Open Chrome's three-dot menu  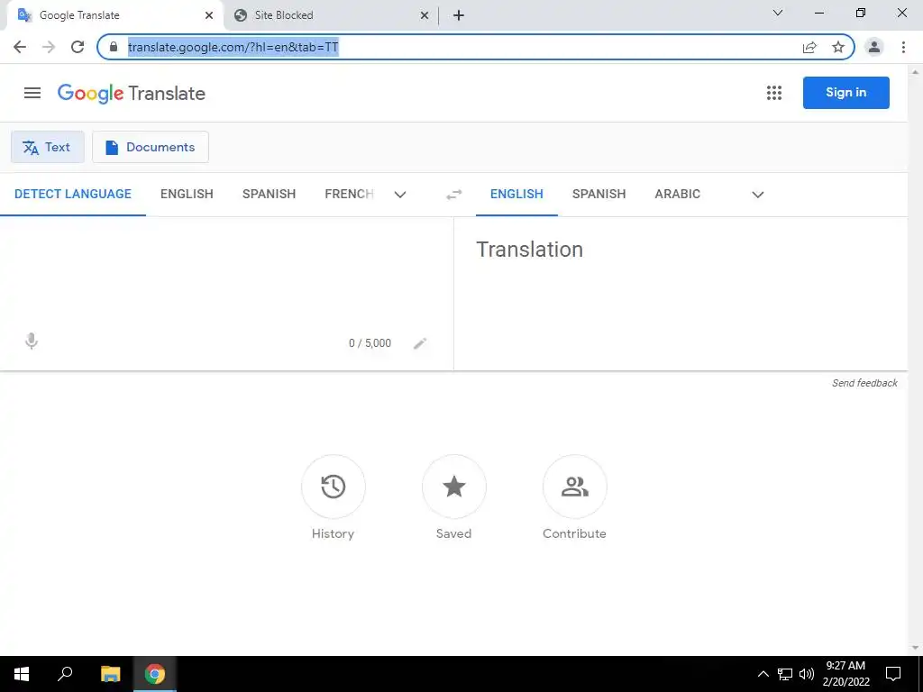[x=903, y=47]
